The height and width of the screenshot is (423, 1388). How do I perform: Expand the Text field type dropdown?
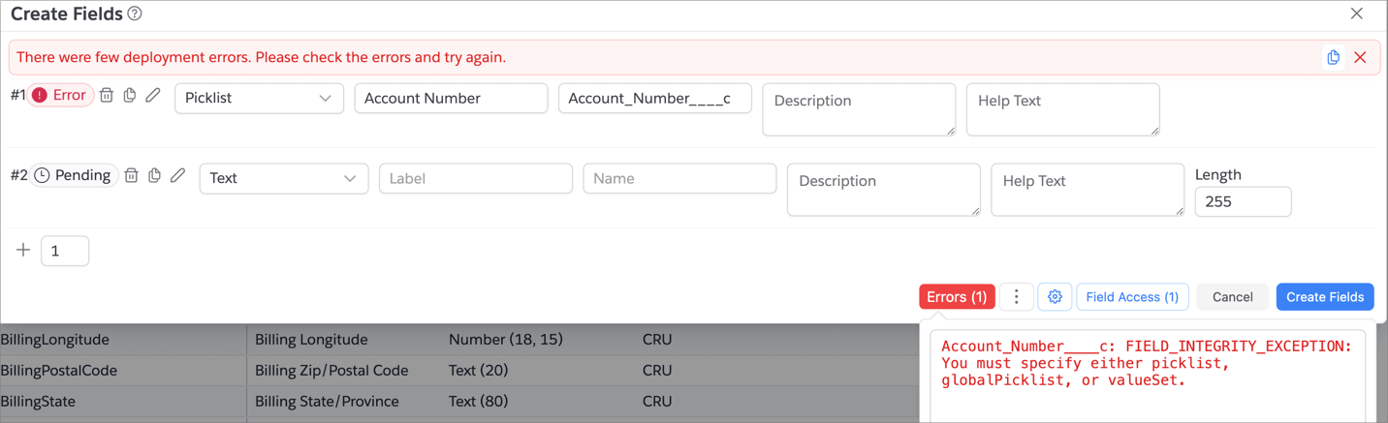(283, 179)
